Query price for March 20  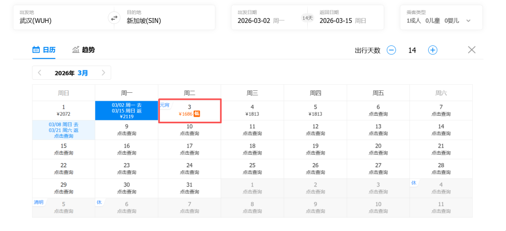378,149
